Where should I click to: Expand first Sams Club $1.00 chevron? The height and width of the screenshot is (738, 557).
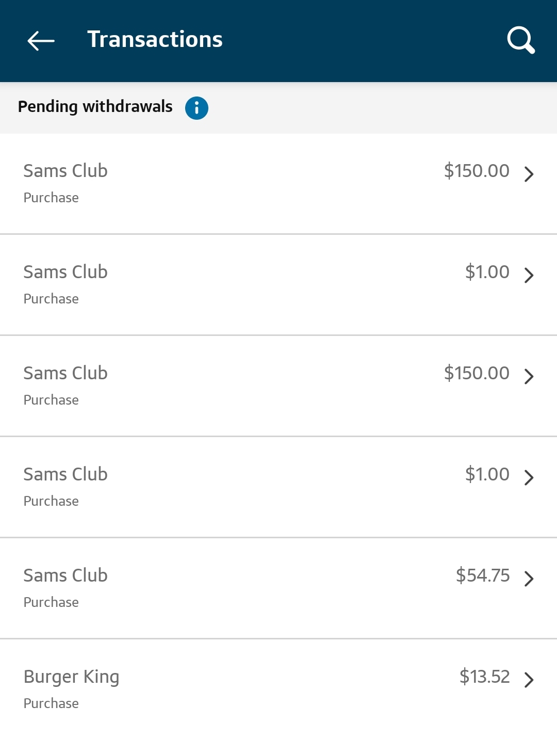pyautogui.click(x=529, y=275)
